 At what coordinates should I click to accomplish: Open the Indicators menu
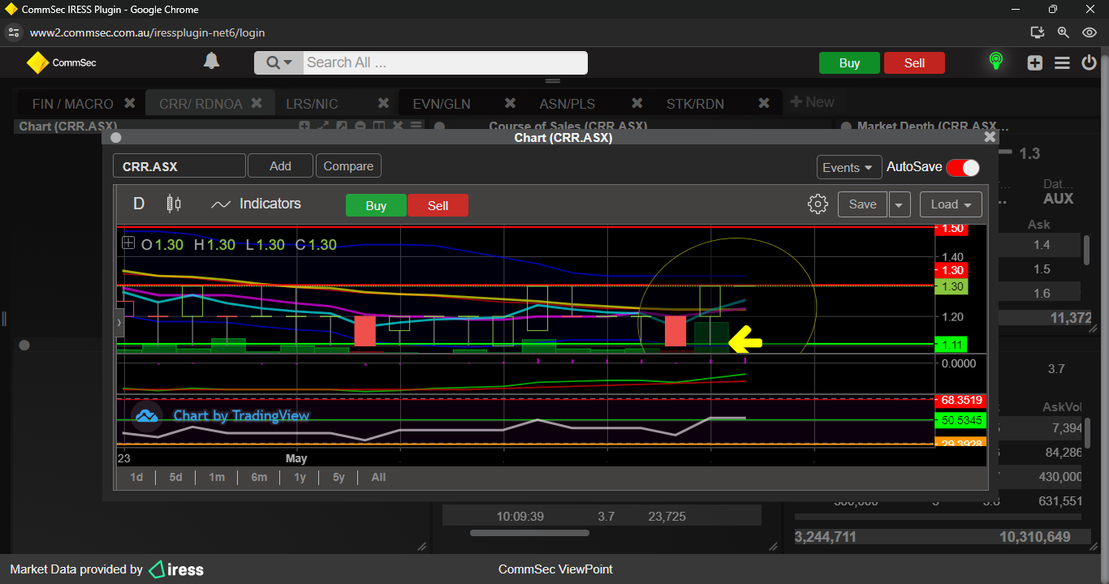[256, 204]
